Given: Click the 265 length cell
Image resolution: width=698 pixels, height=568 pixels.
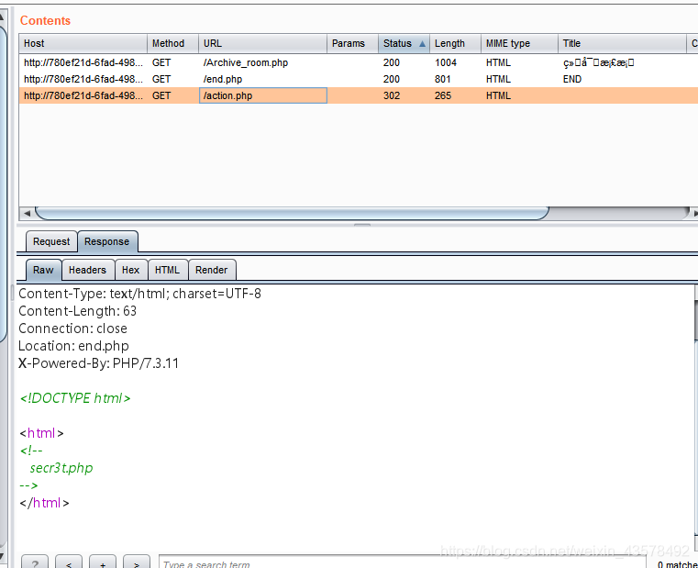Looking at the screenshot, I should (455, 95).
